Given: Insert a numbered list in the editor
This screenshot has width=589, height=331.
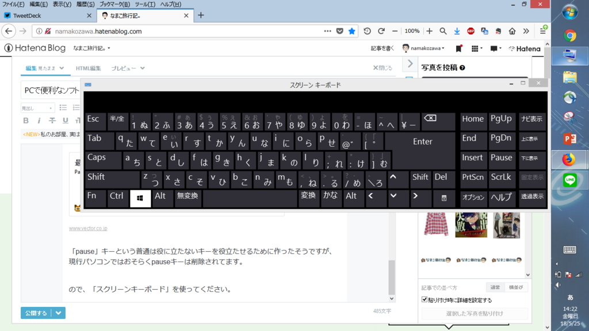Looking at the screenshot, I should point(77,107).
